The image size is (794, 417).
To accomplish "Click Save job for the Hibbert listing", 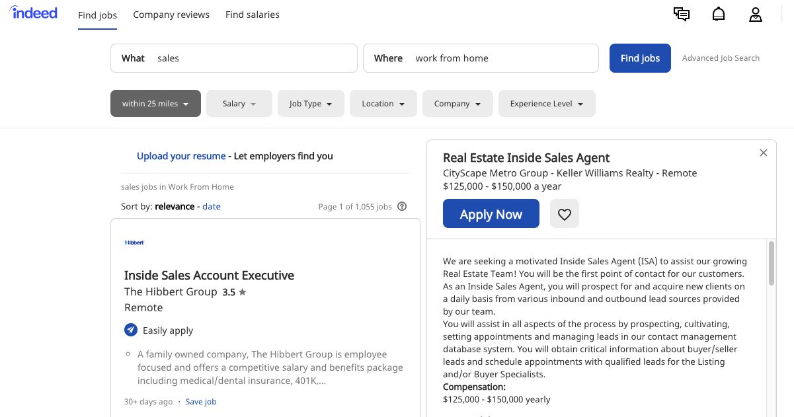I will (200, 401).
